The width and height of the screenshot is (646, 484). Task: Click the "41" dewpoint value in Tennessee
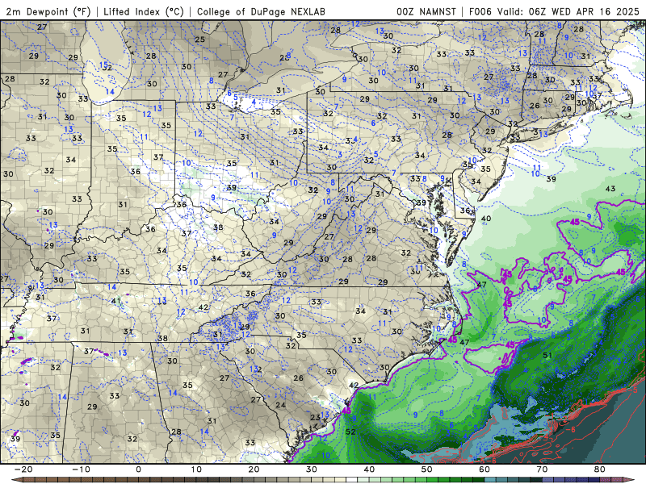(115, 301)
